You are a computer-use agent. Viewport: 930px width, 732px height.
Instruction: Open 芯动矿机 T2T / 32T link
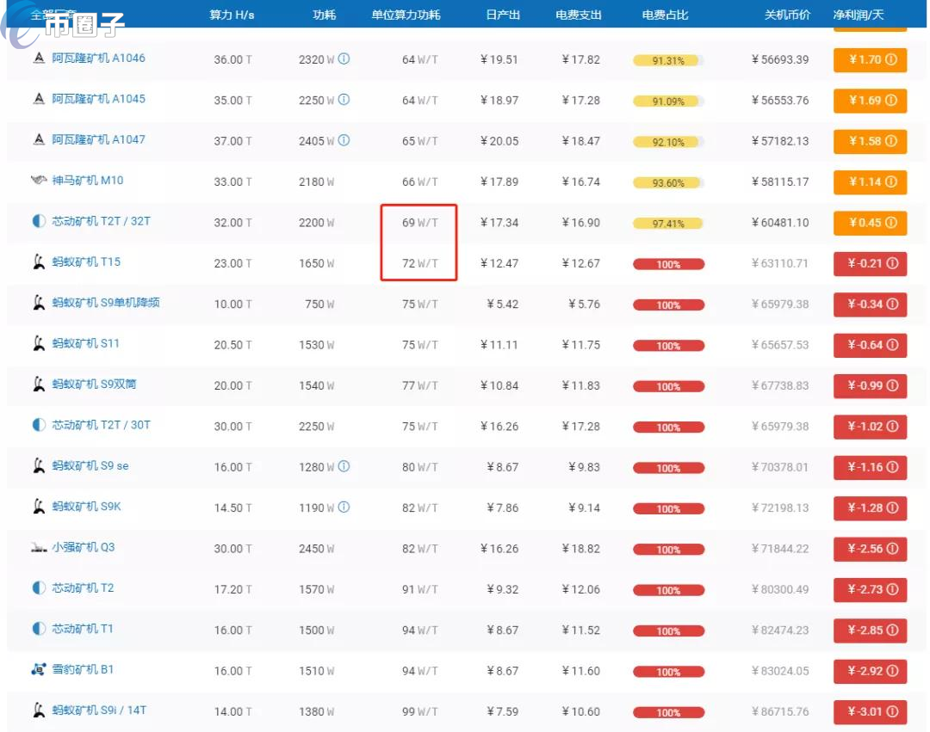102,221
